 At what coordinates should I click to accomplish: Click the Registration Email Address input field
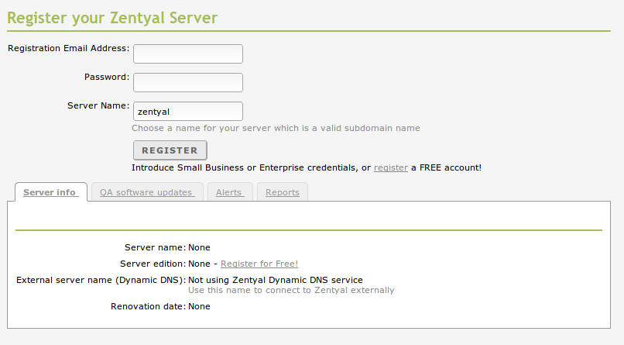point(188,53)
